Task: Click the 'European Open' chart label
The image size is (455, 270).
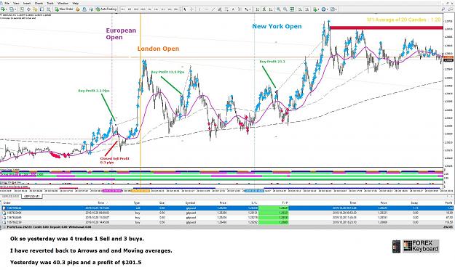Action: click(x=121, y=34)
